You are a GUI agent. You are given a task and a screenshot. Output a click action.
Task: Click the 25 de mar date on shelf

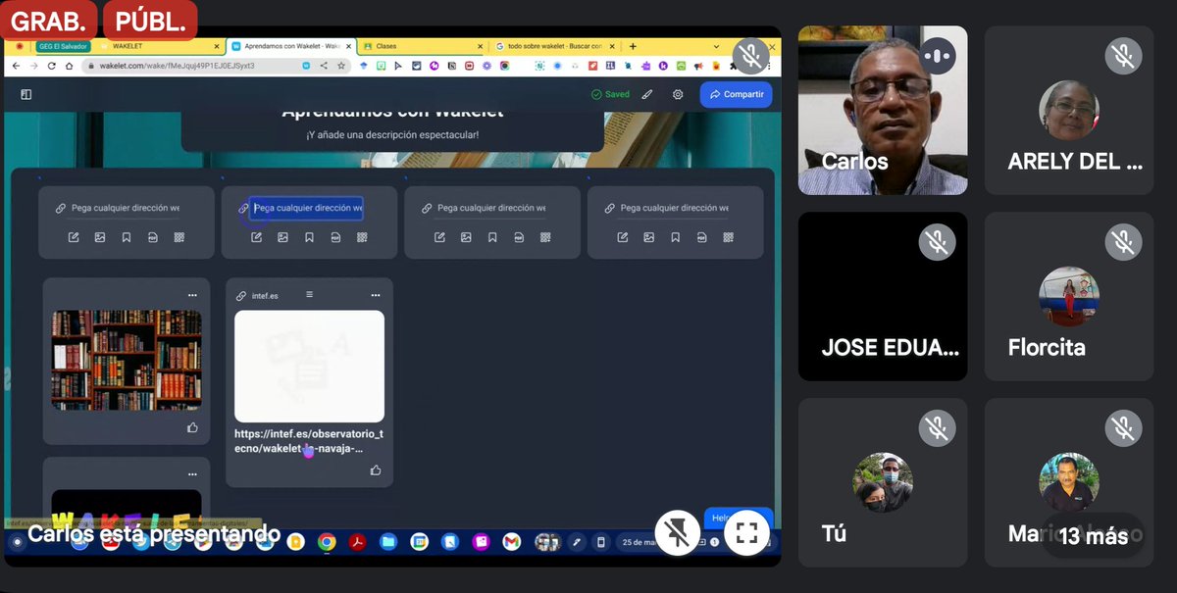pyautogui.click(x=640, y=541)
